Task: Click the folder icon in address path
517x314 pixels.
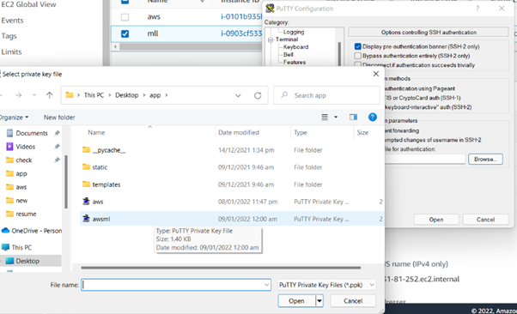Action: (x=70, y=95)
